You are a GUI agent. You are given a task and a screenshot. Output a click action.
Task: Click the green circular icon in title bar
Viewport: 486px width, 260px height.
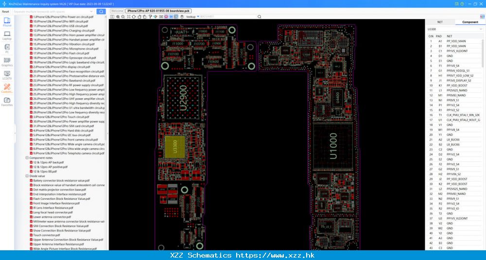(462, 4)
